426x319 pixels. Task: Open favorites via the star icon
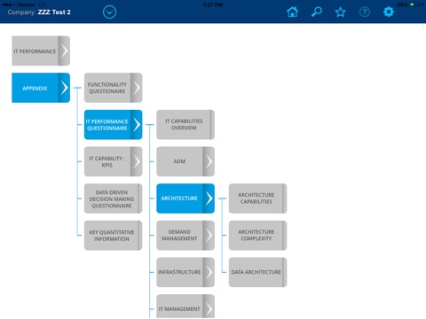tap(341, 12)
